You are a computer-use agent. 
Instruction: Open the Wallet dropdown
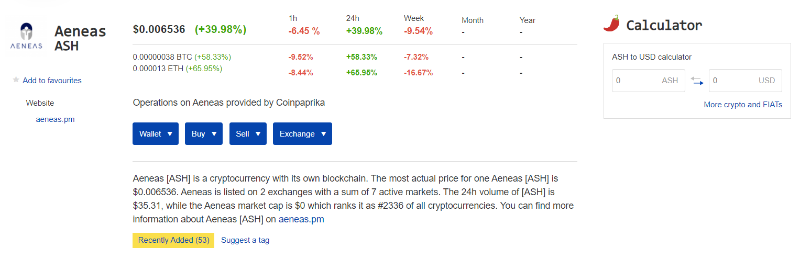(x=156, y=133)
